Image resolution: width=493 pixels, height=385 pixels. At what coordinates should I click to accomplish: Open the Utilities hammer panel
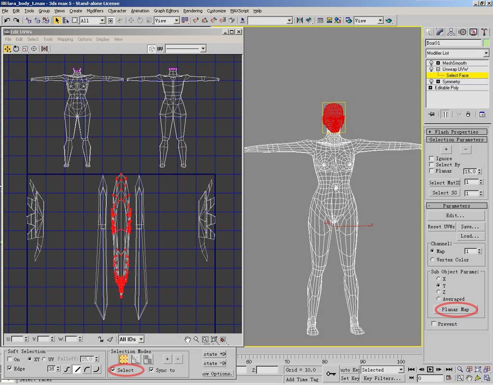(x=484, y=32)
